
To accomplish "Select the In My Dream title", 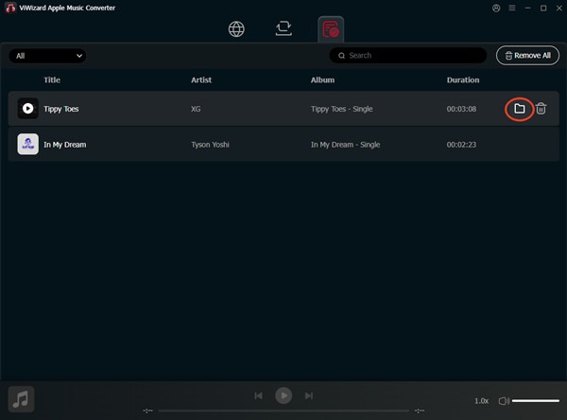I will [x=65, y=145].
